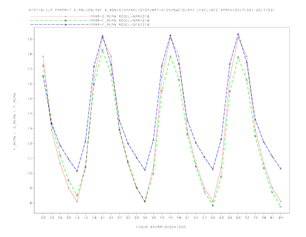Click x-axis tick label 54
This screenshot has height=237, width=306.
(196, 218)
